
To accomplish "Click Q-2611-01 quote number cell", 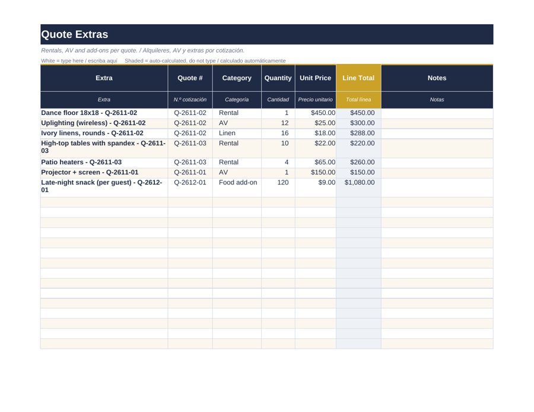I will click(x=190, y=173).
